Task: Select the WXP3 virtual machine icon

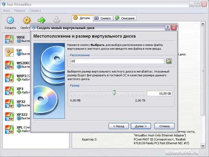Action: click(9, 78)
